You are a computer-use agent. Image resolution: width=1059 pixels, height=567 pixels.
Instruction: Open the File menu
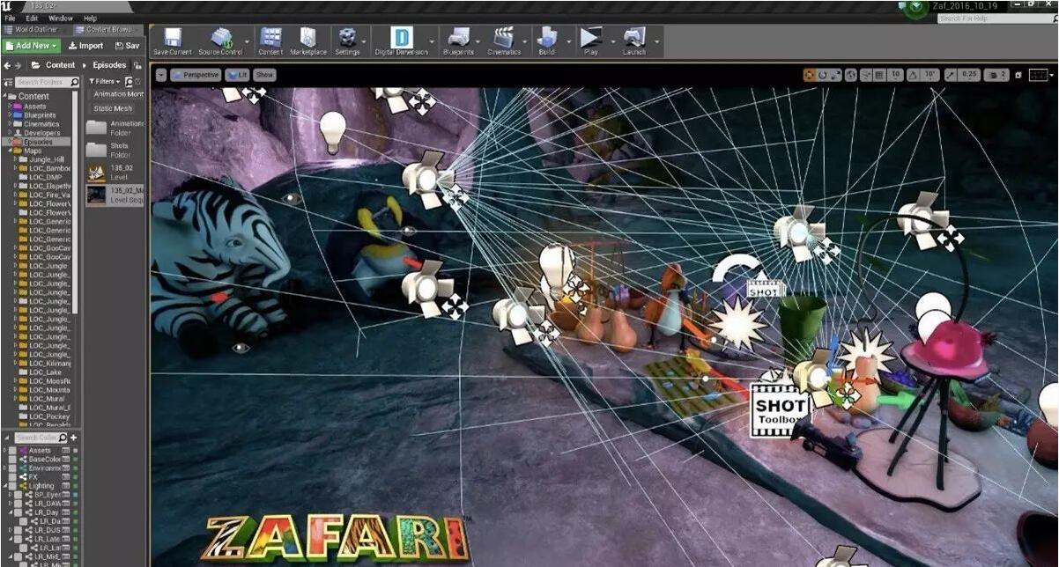(10, 18)
